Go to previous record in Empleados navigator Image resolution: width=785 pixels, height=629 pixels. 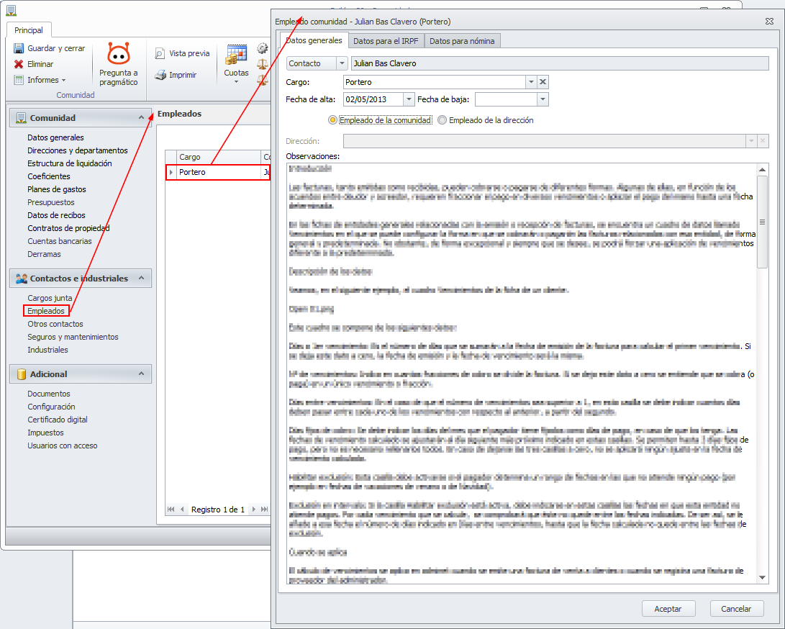click(x=182, y=510)
